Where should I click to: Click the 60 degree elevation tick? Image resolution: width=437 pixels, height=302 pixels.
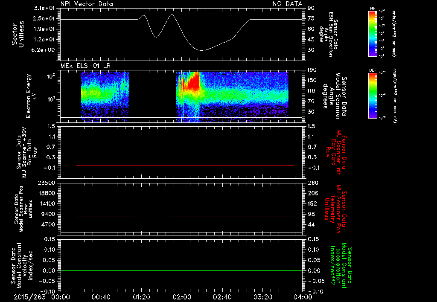311,29
